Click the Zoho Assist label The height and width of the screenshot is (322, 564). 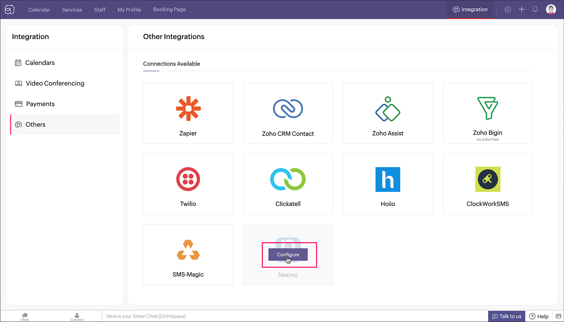(x=388, y=133)
